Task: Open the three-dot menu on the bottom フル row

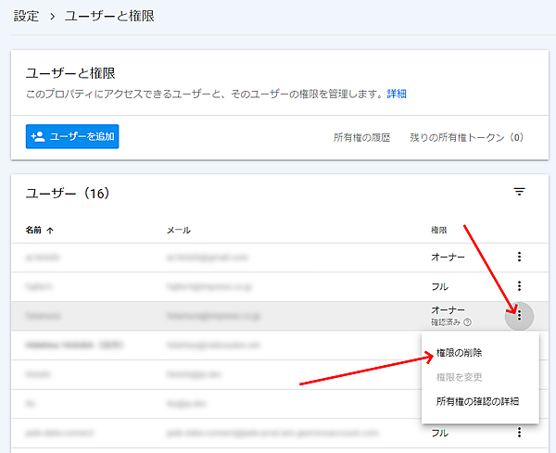Action: [520, 432]
